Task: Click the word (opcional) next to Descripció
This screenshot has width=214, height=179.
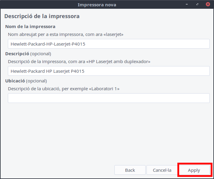Action: click(41, 54)
